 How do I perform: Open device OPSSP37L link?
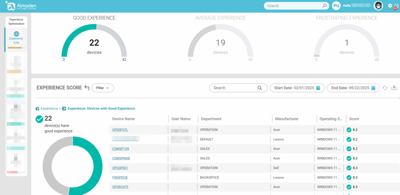pos(120,130)
